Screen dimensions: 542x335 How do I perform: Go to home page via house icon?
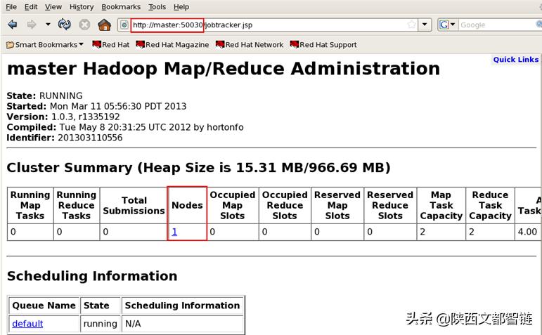pos(104,25)
